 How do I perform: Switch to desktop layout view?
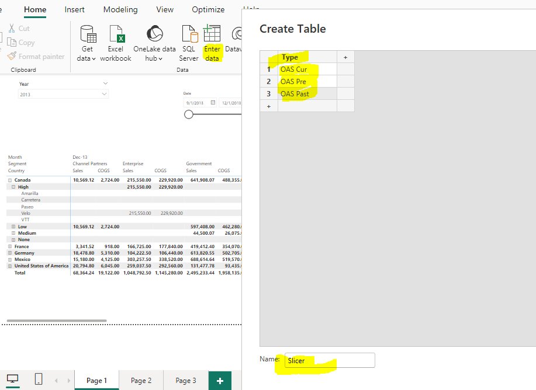[13, 379]
